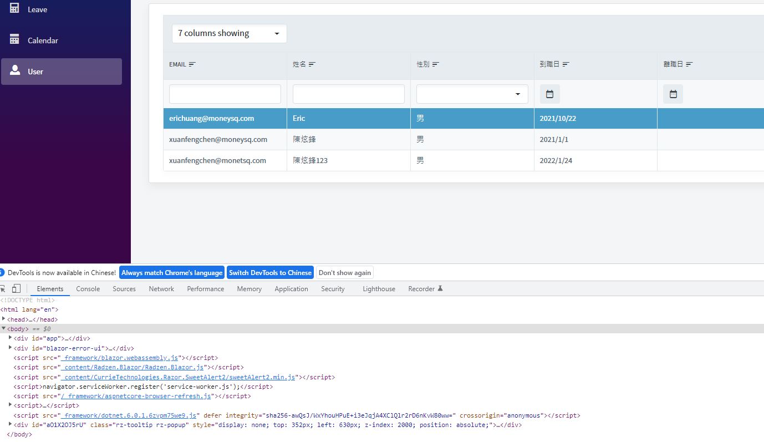Click sort icon next to 姓名 header
The image size is (764, 442).
312,64
